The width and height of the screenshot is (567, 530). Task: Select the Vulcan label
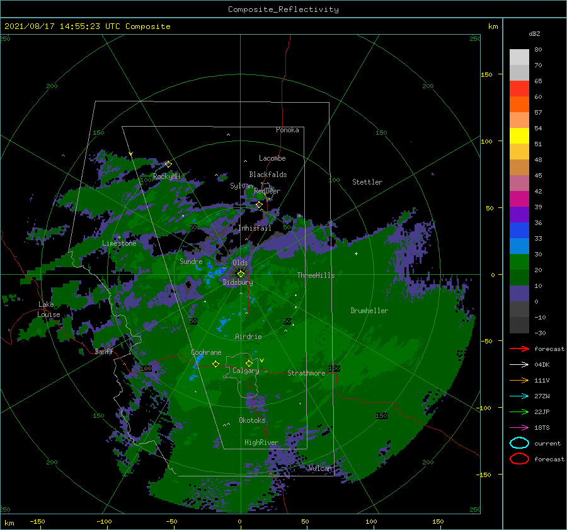(x=320, y=468)
